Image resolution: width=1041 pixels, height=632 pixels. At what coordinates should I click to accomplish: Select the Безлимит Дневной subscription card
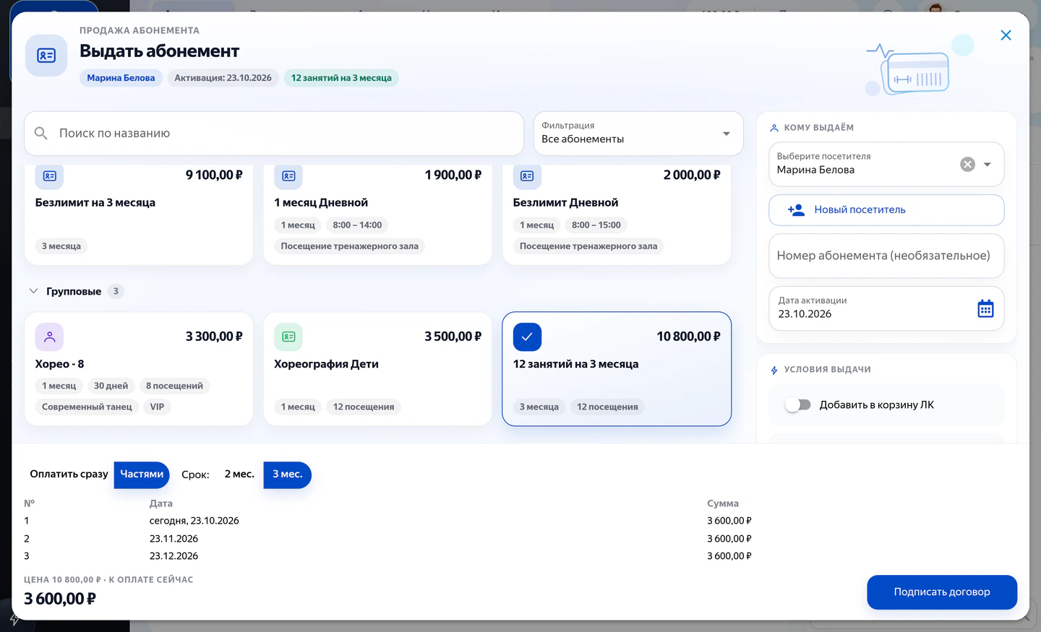coord(617,215)
